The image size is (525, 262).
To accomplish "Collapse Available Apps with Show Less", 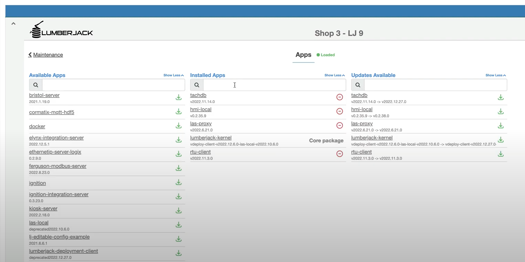I will point(174,75).
